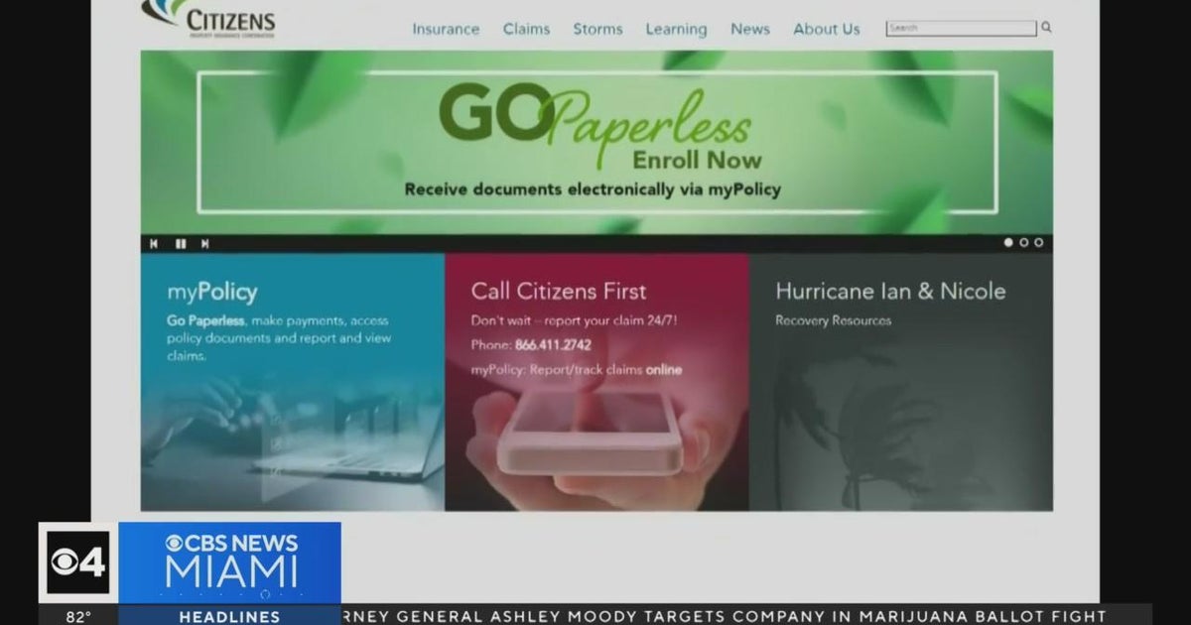
Task: Go to the previous banner slide
Action: tap(154, 243)
